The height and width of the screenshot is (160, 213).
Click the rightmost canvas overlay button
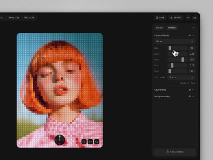pyautogui.click(x=97, y=142)
